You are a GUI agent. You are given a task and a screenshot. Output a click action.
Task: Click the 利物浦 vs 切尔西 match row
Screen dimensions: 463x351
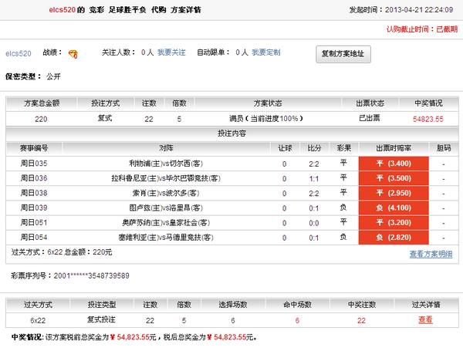167,164
